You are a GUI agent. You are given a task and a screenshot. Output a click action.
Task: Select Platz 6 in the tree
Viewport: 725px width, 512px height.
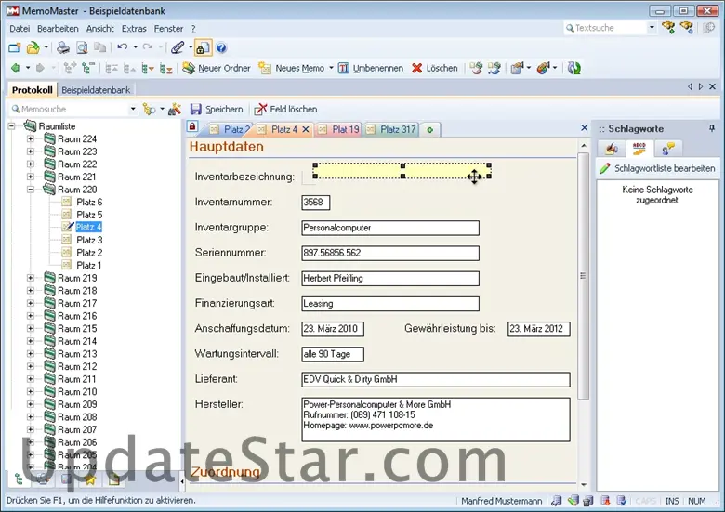[89, 202]
